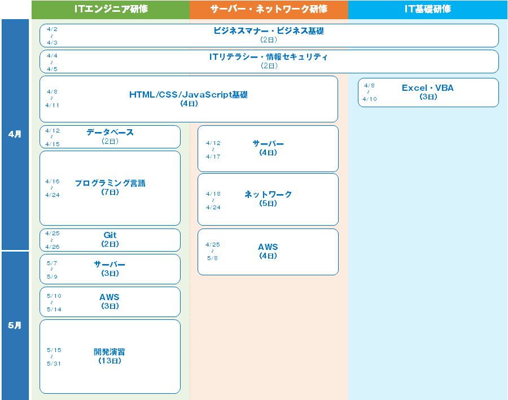508x400 pixels.
Task: Select the Git (2日) course box
Action: point(110,240)
